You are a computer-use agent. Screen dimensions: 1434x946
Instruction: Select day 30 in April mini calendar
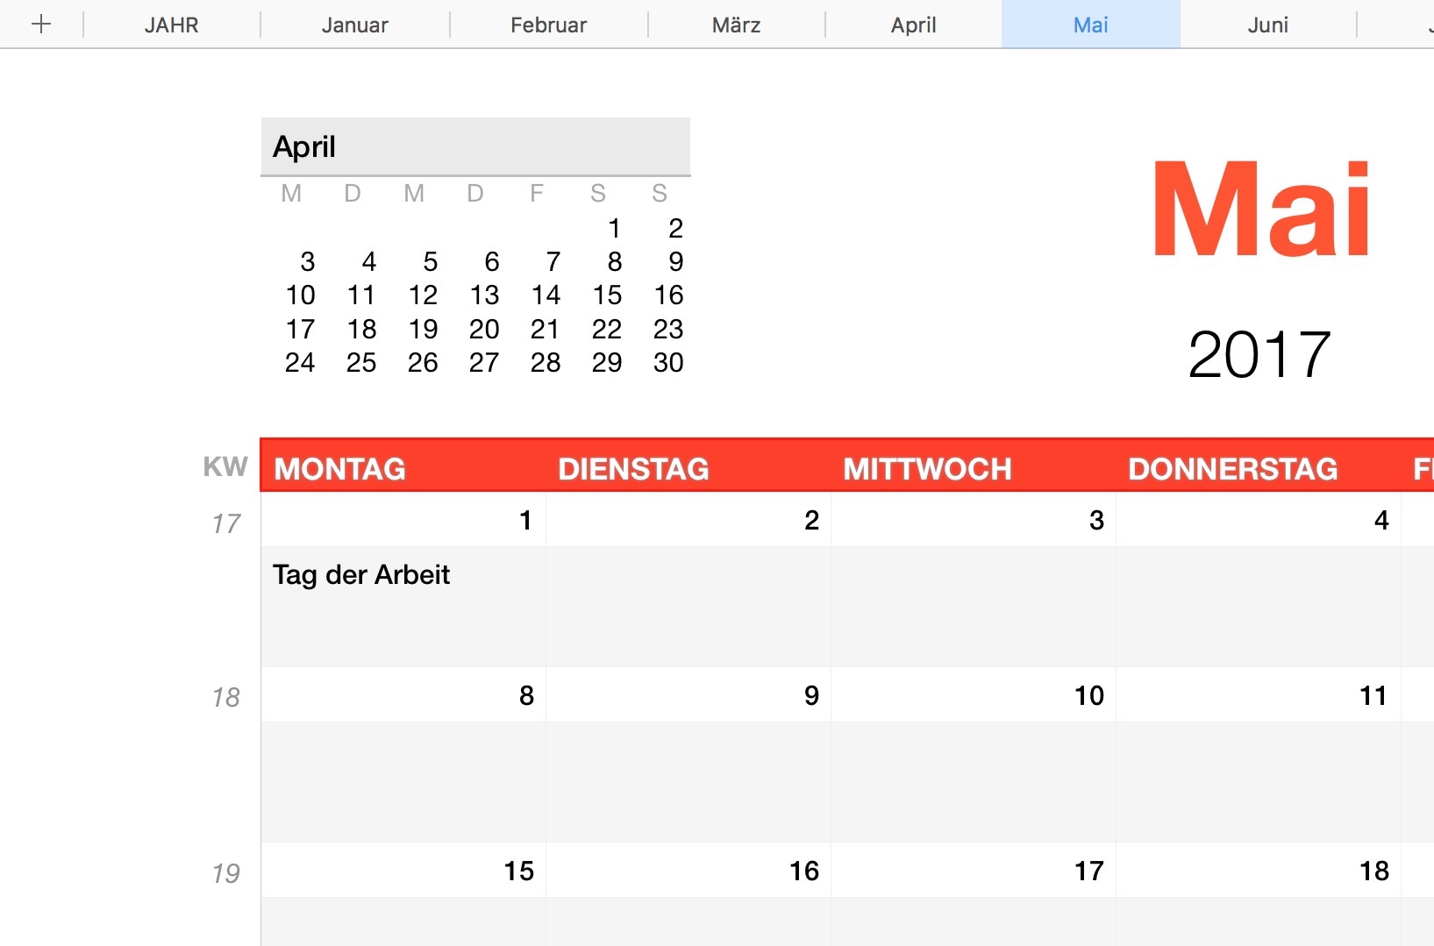click(x=667, y=362)
